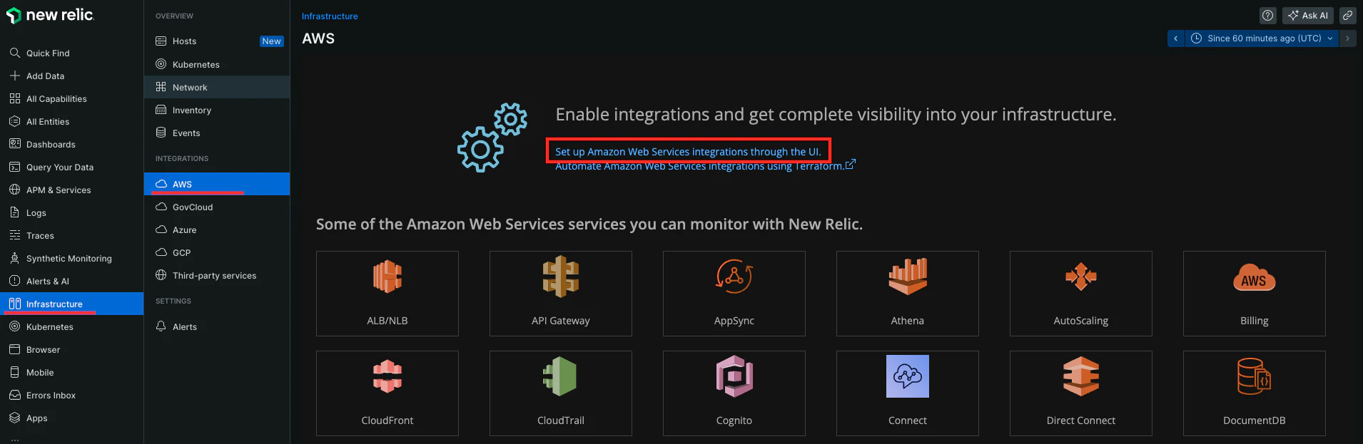Select the AutoScaling card

click(1081, 294)
